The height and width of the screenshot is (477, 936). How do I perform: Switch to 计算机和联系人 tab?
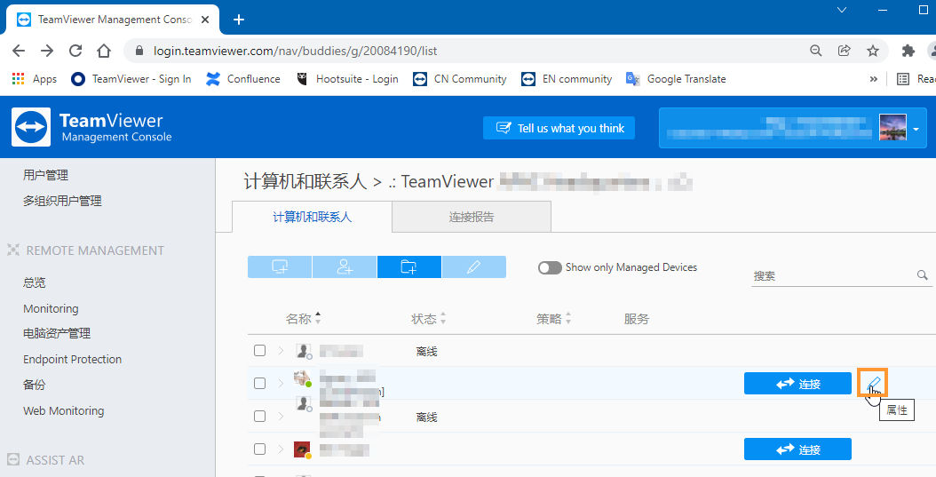(x=313, y=217)
